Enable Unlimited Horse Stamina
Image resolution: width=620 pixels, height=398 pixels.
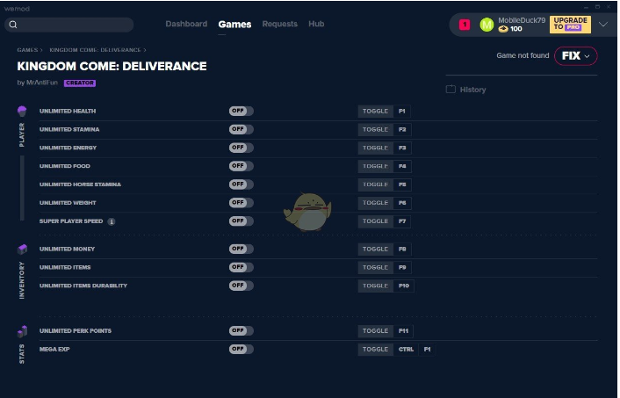(241, 185)
